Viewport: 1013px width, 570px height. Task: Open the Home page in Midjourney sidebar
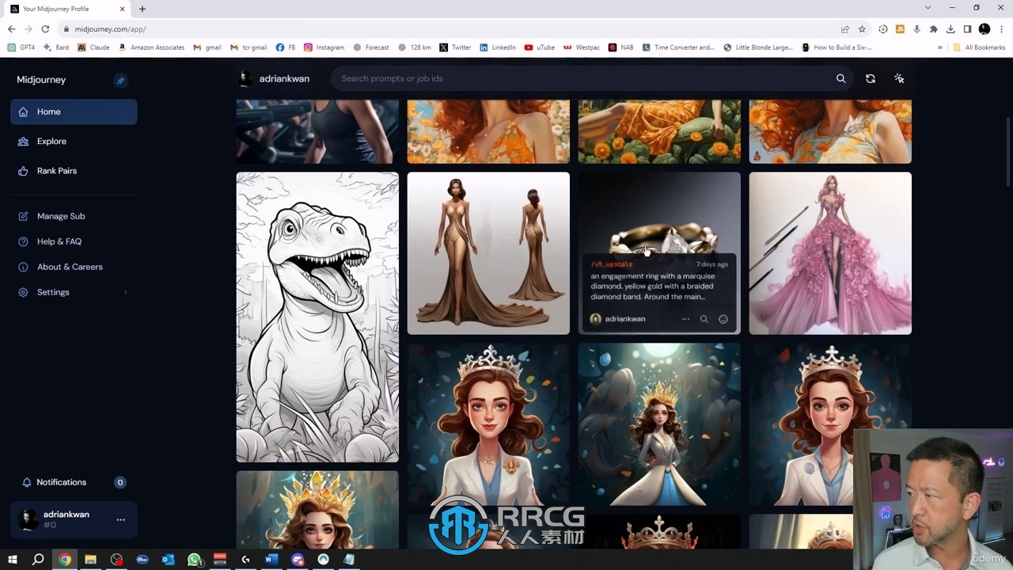pos(74,112)
